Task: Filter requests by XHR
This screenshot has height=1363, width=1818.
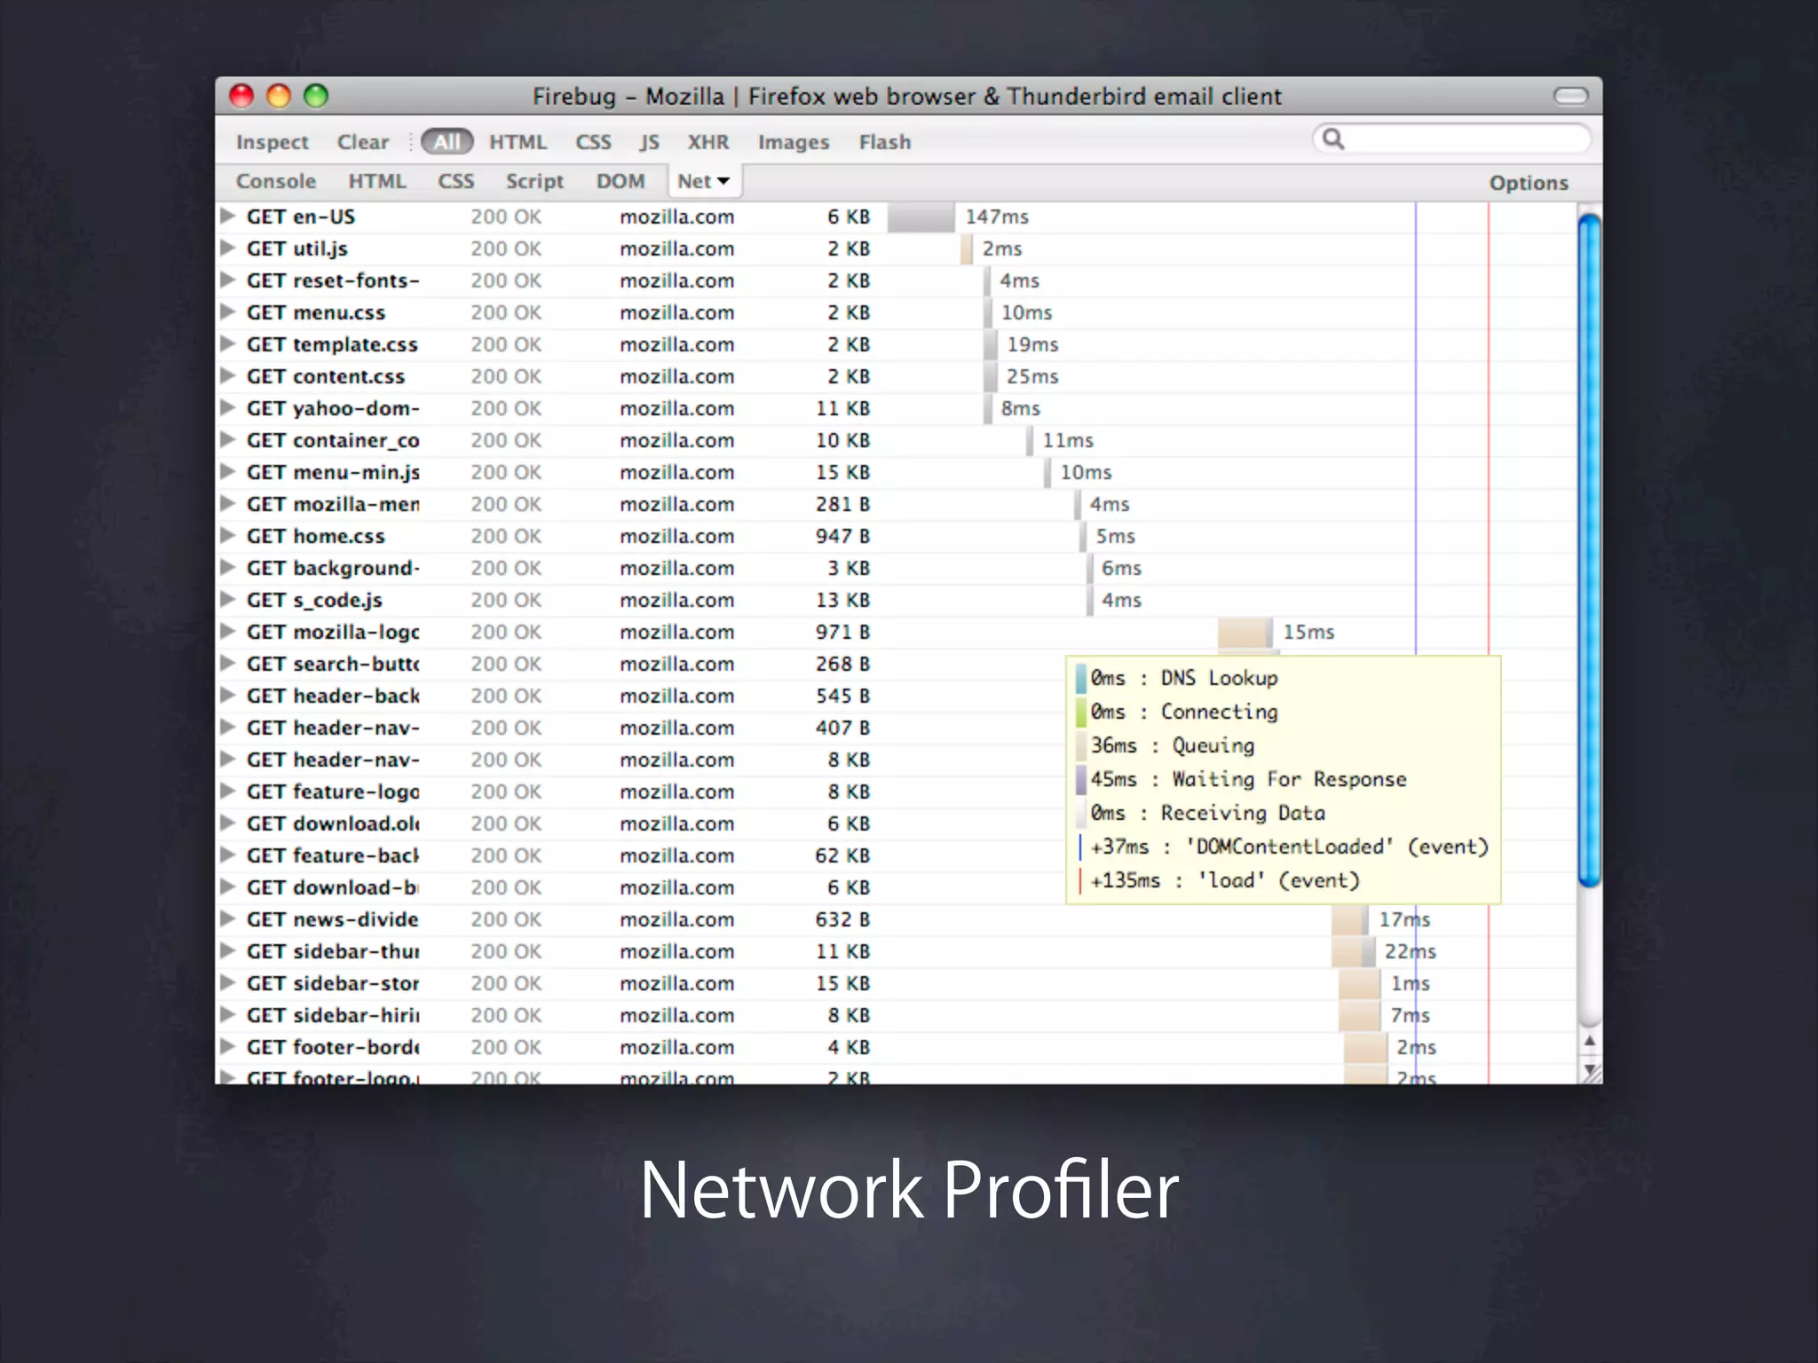Action: [x=707, y=142]
